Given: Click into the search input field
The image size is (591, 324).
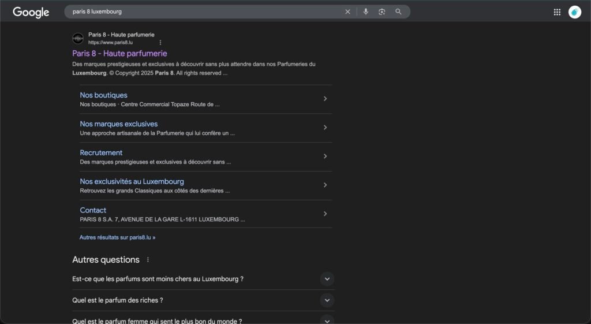Looking at the screenshot, I should point(202,12).
